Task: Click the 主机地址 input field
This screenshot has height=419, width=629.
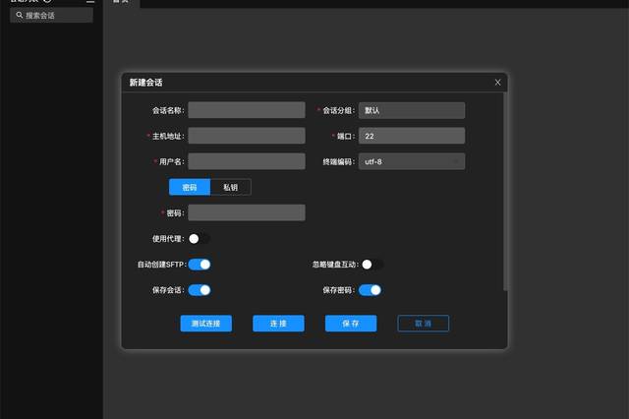Action: [247, 136]
